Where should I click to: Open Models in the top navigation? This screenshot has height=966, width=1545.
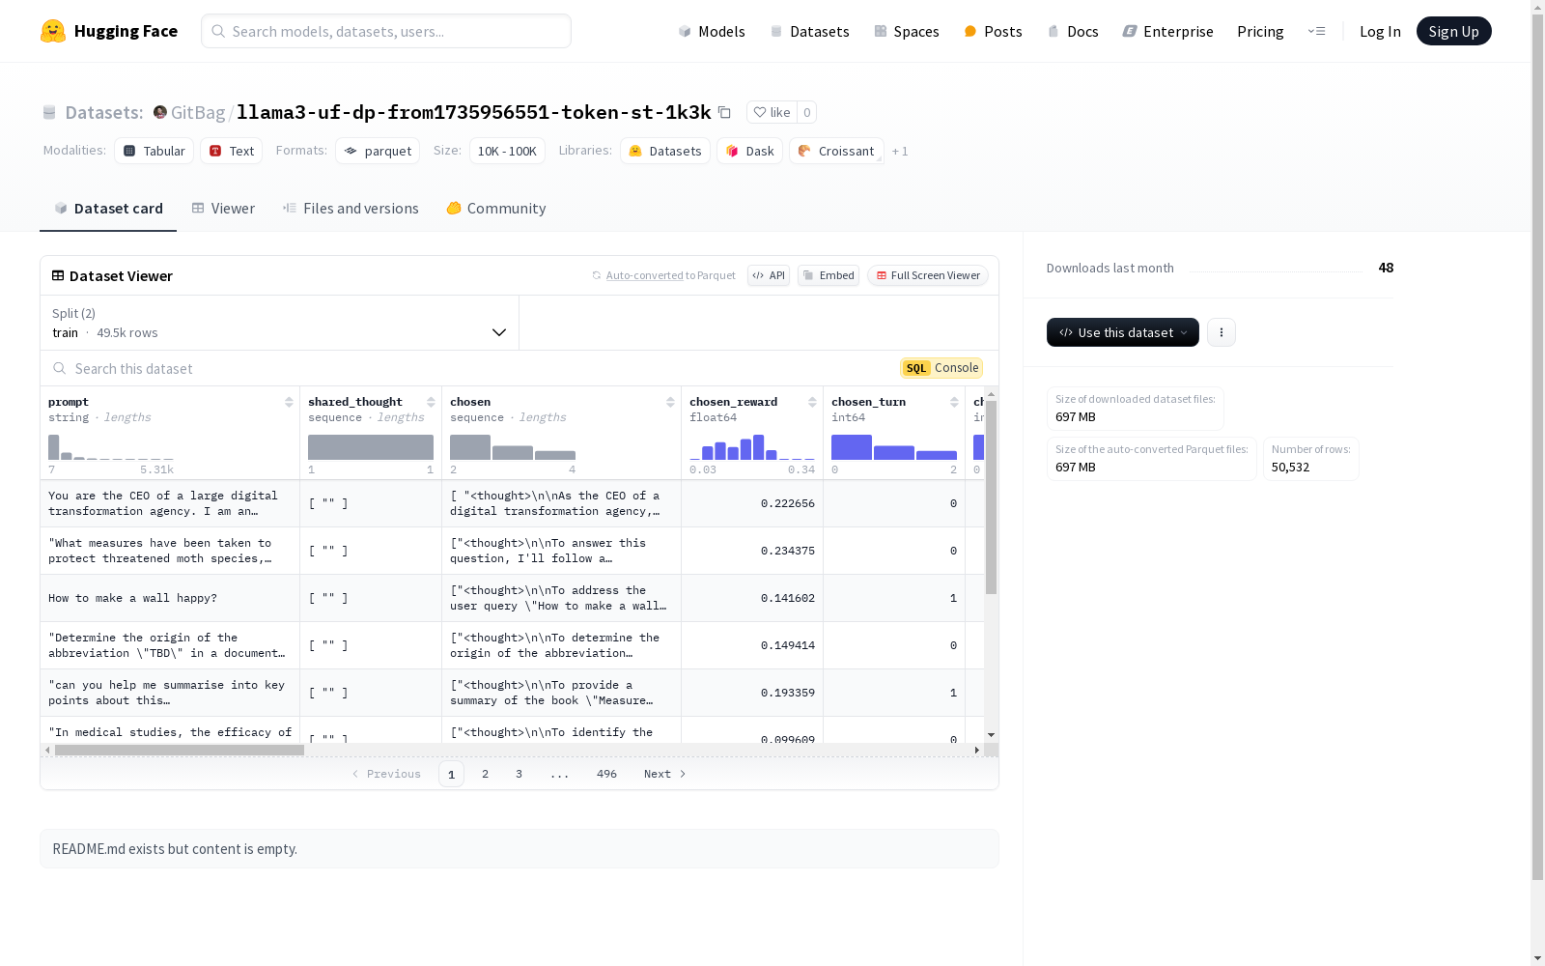(712, 31)
